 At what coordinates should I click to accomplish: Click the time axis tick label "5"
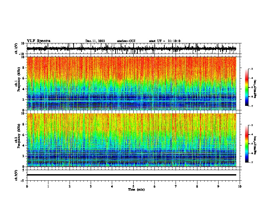[133, 186]
